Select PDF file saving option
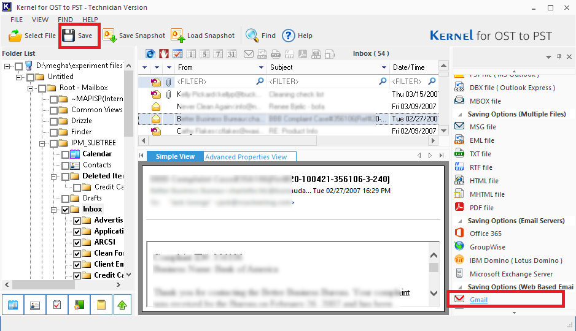 (481, 208)
